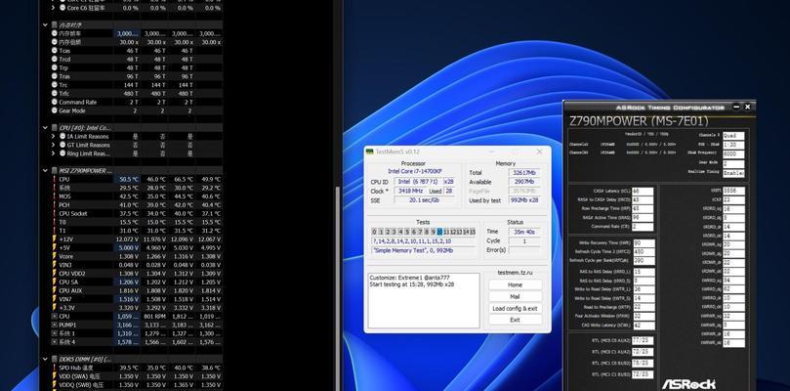
Task: Click the clock icon beside Tcas
Action: [x=55, y=51]
